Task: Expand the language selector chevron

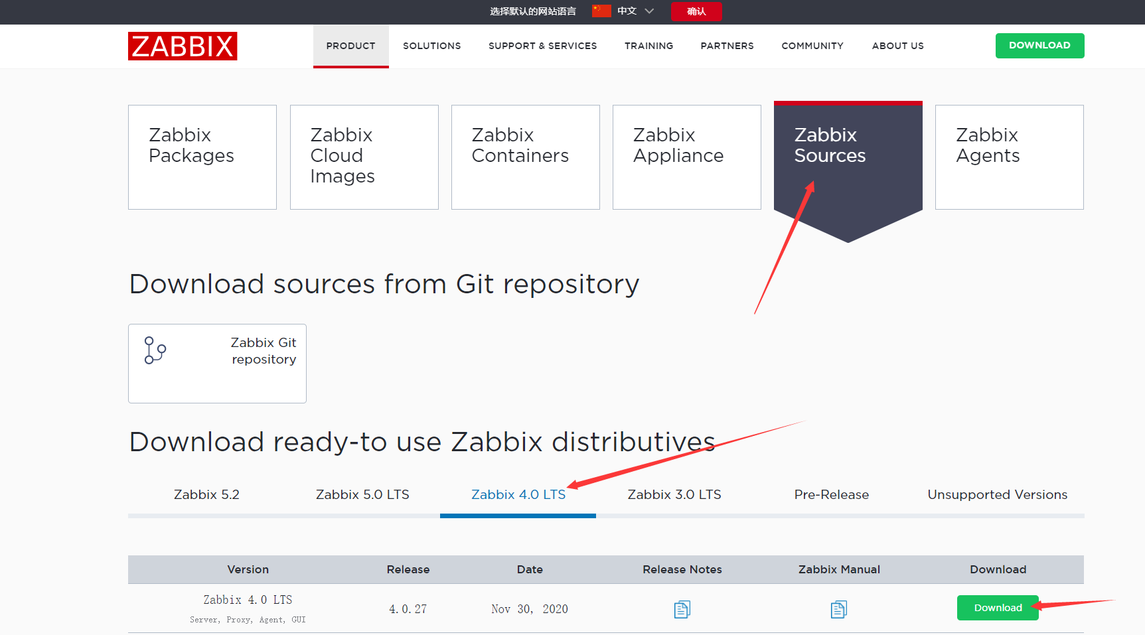Action: point(649,11)
